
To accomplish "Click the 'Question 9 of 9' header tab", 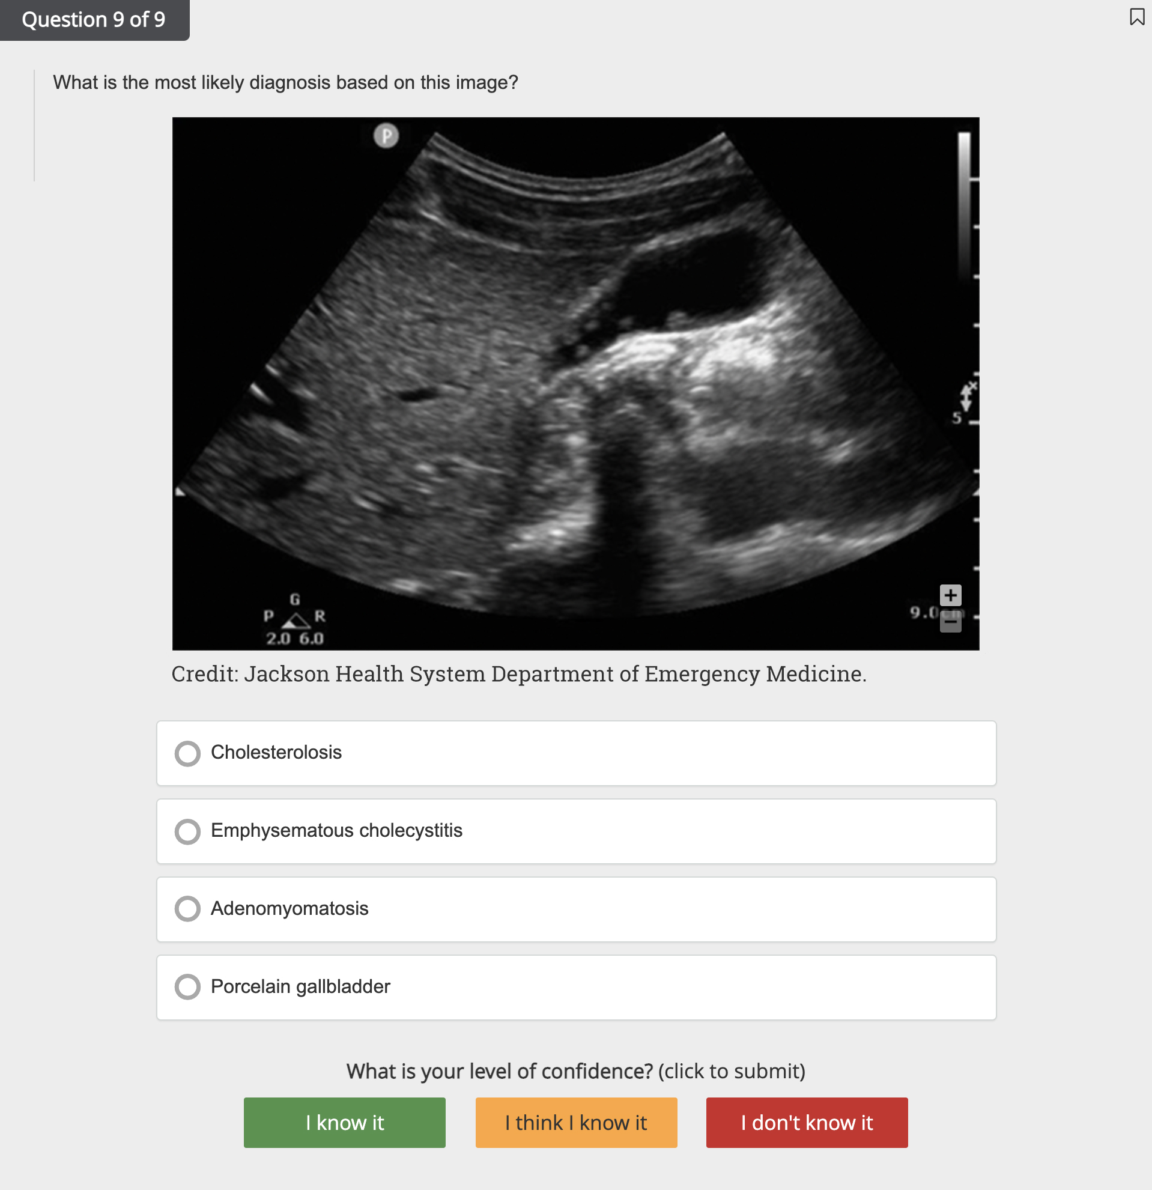I will coord(94,19).
